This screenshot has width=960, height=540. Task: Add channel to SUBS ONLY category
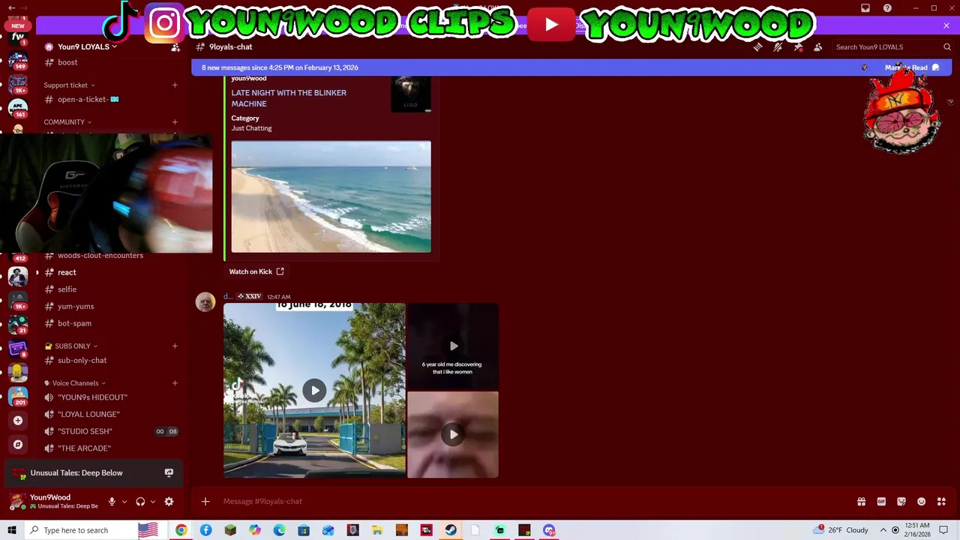coord(175,346)
